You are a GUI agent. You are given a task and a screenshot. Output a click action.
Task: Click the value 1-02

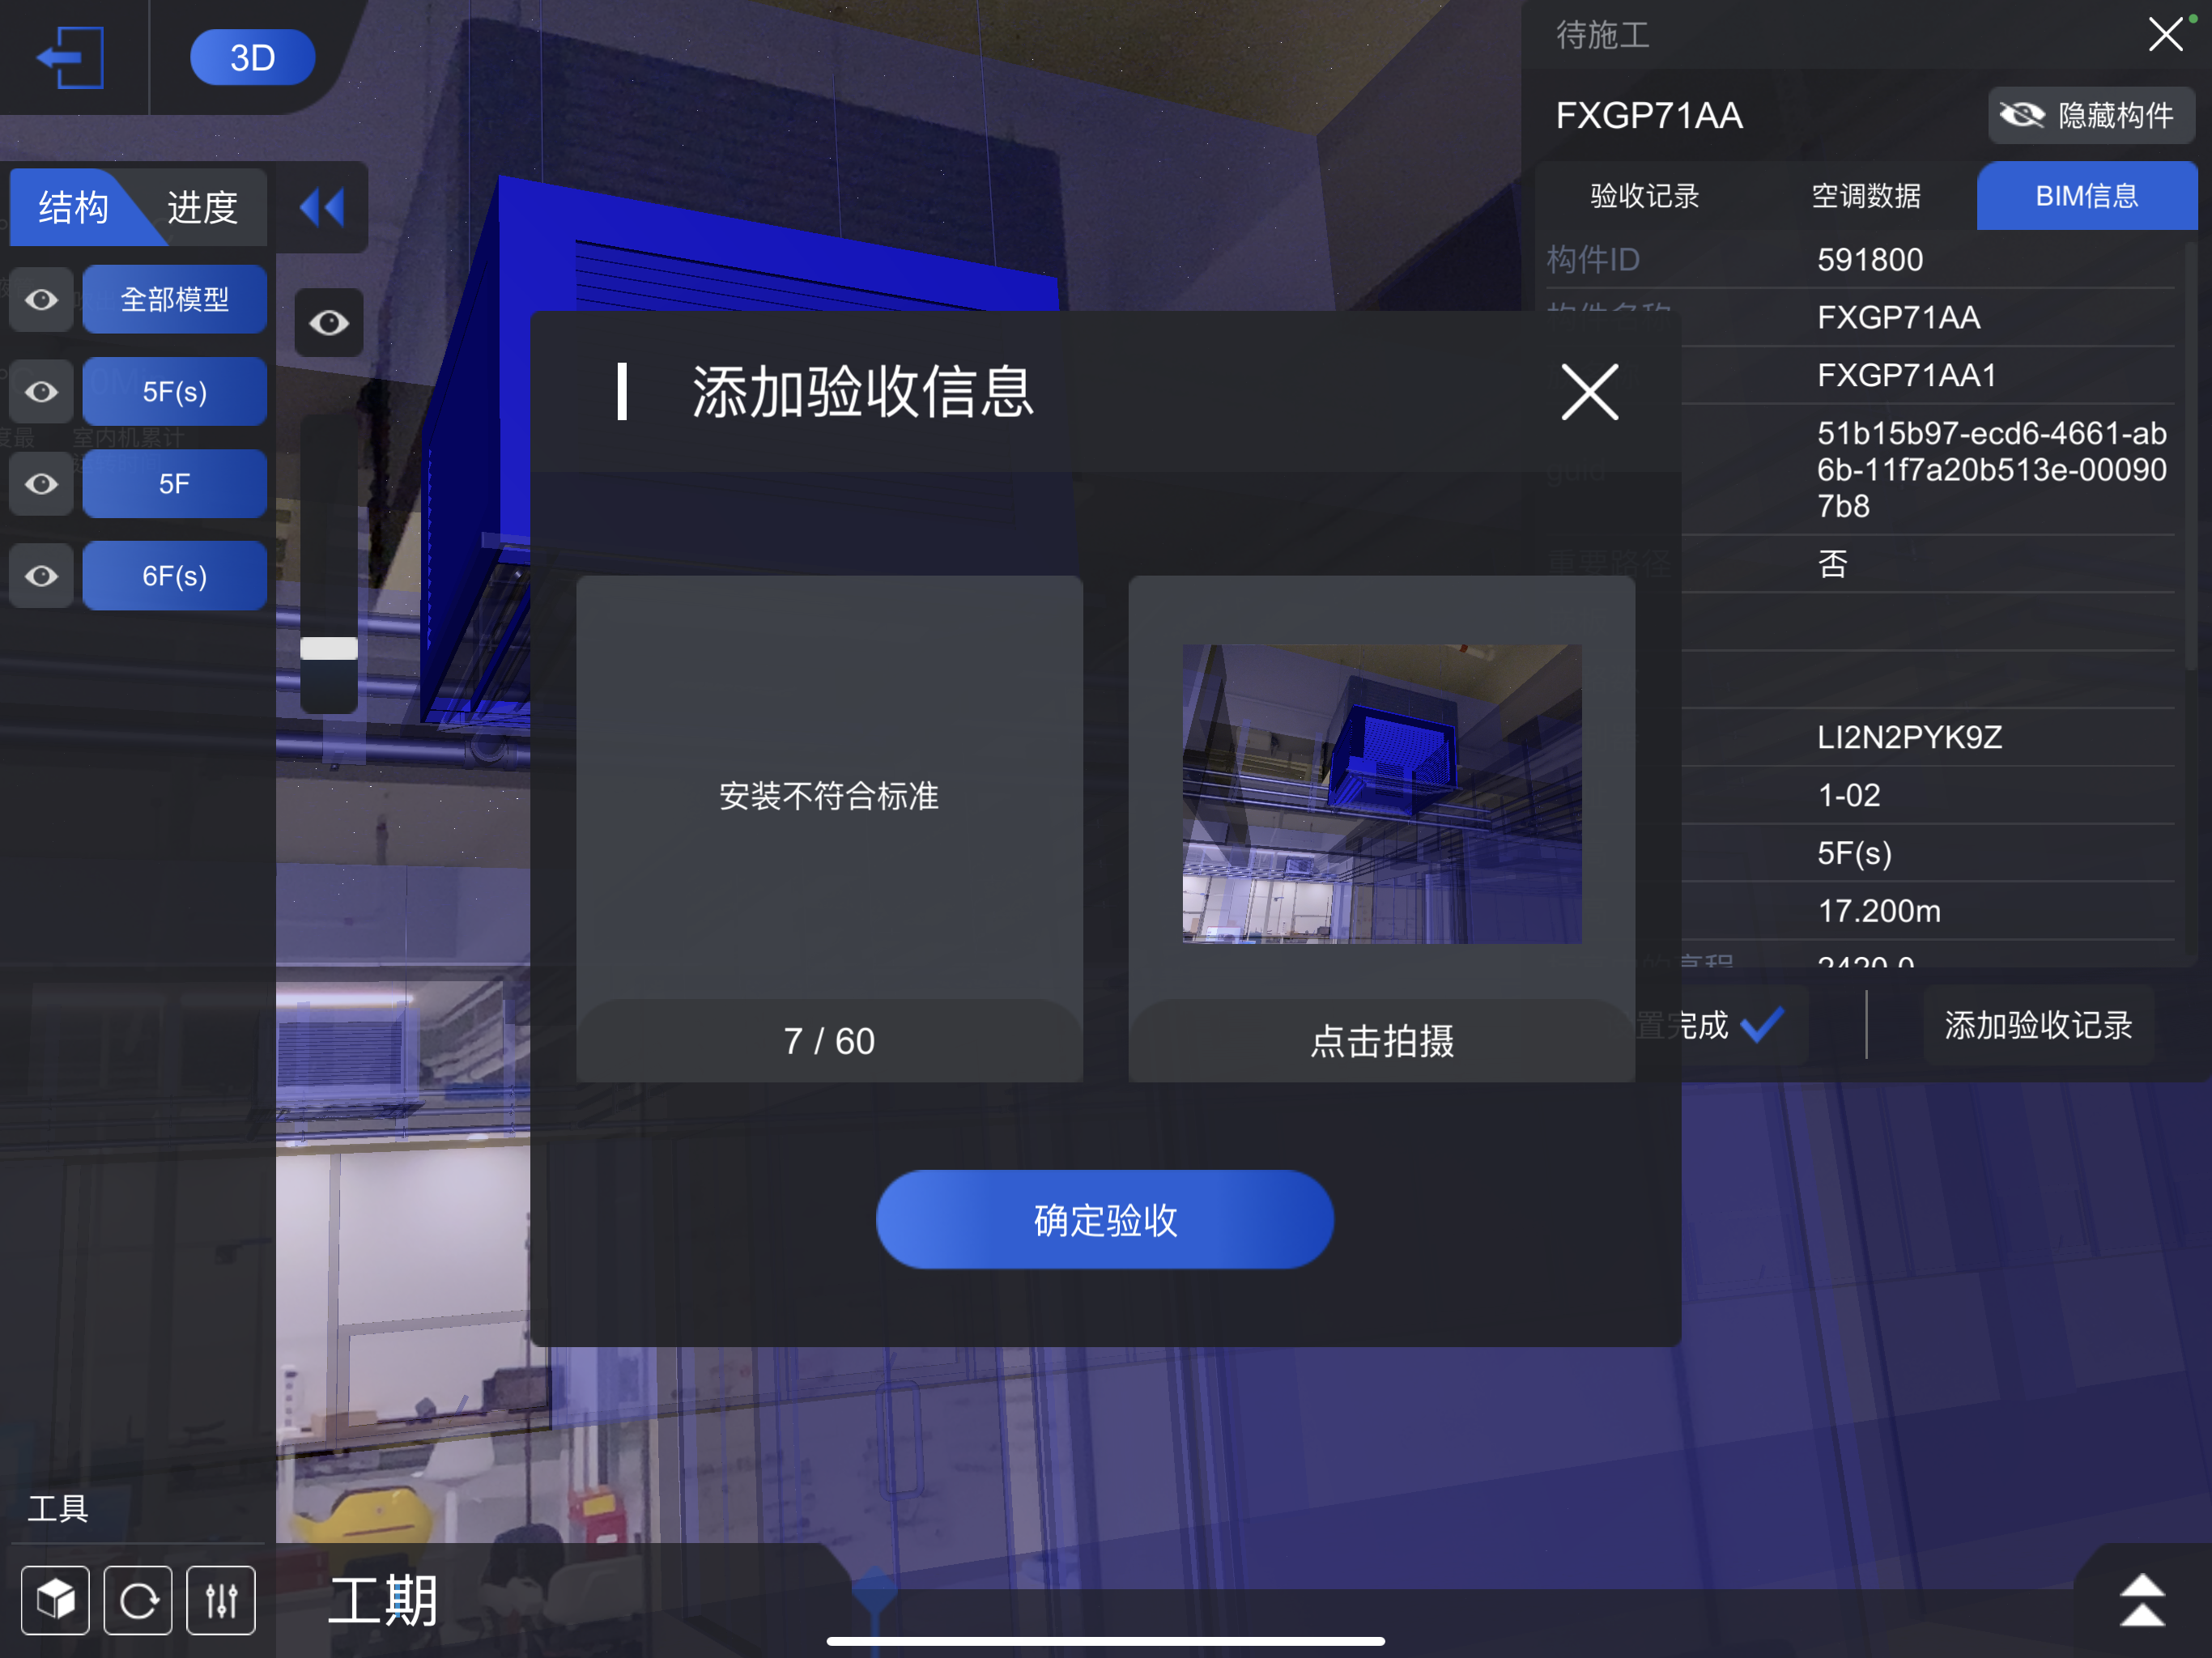click(1849, 796)
